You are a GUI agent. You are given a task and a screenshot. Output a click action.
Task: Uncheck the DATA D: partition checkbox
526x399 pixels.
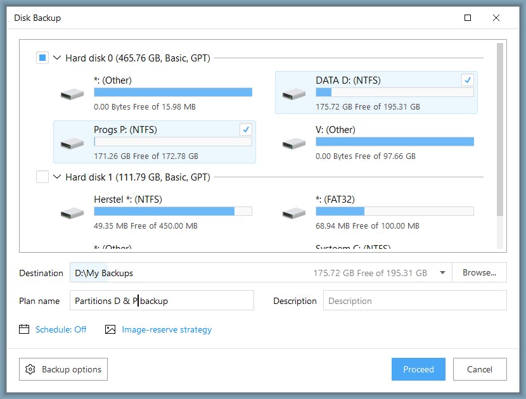(468, 80)
